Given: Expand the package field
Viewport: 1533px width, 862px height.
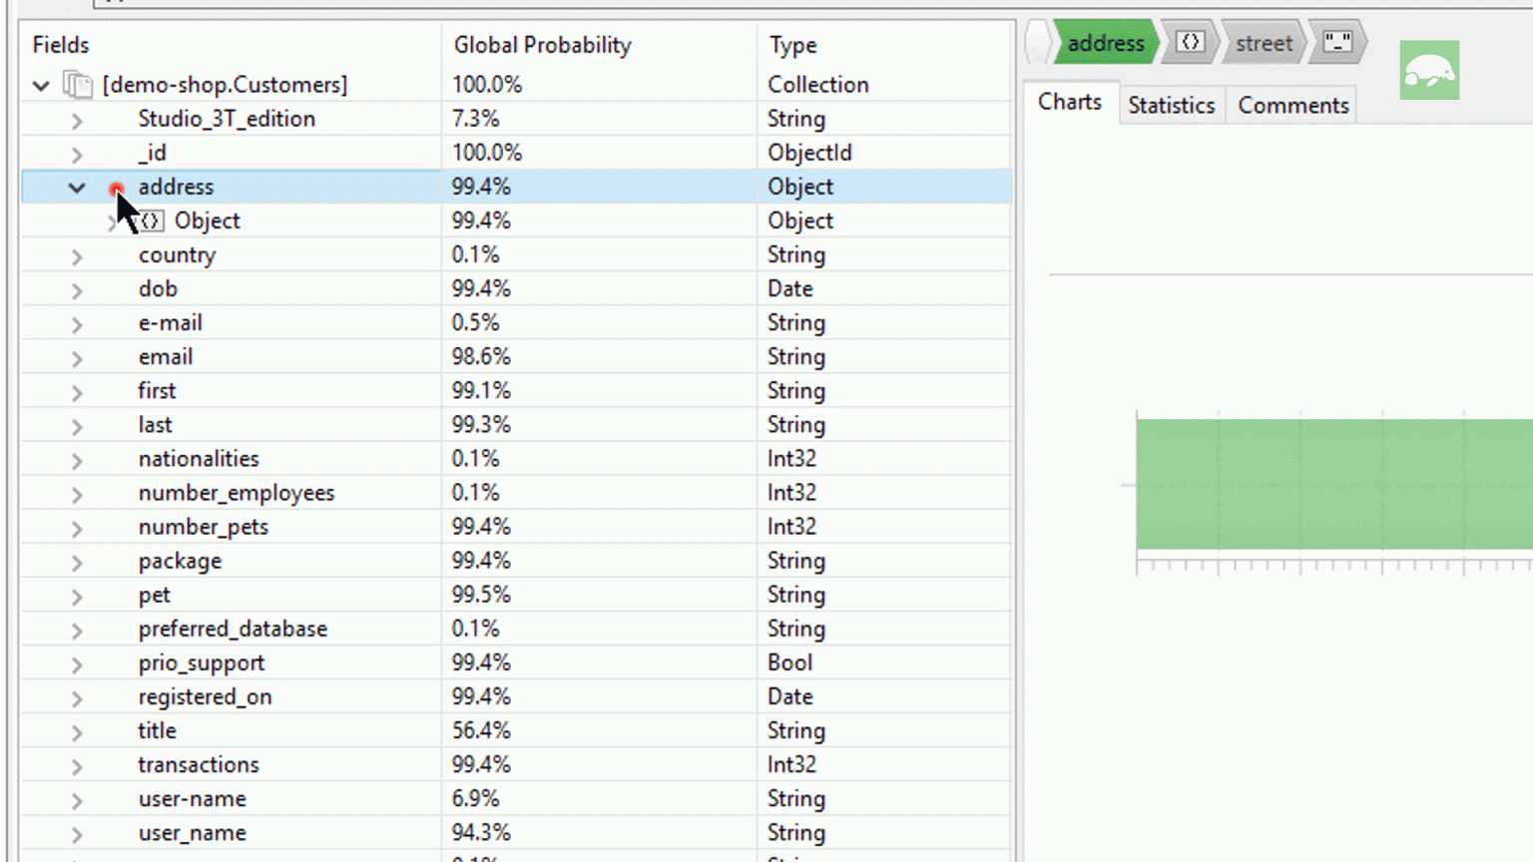Looking at the screenshot, I should [x=77, y=562].
